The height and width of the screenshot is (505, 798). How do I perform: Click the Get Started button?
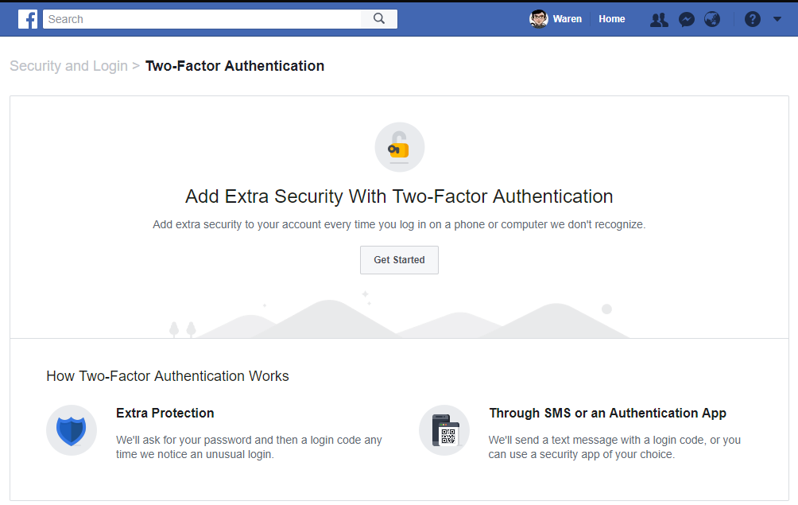[399, 259]
